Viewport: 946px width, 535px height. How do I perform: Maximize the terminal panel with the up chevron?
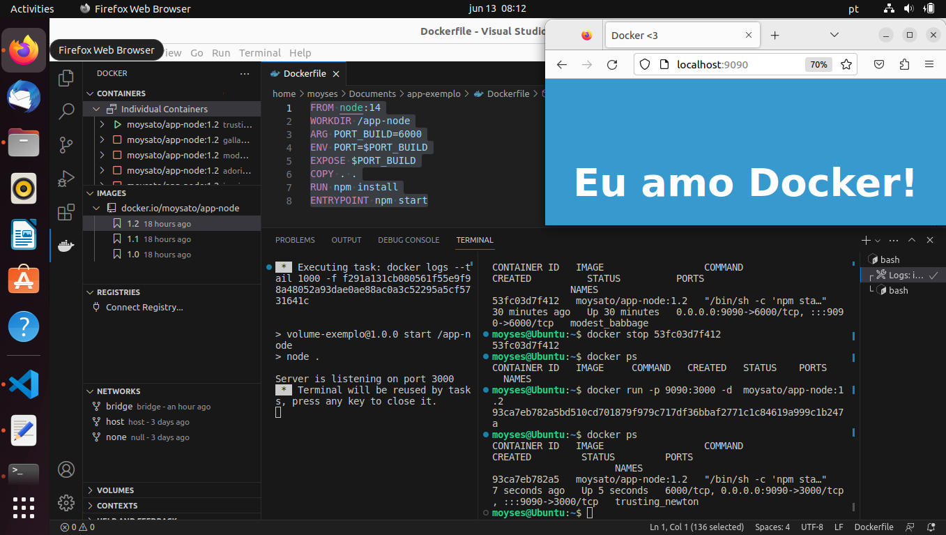click(x=912, y=240)
